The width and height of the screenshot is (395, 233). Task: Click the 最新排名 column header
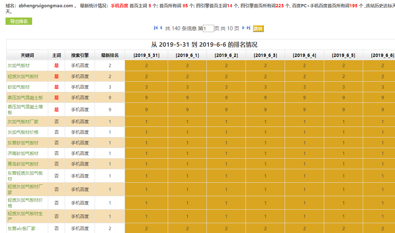[110, 55]
